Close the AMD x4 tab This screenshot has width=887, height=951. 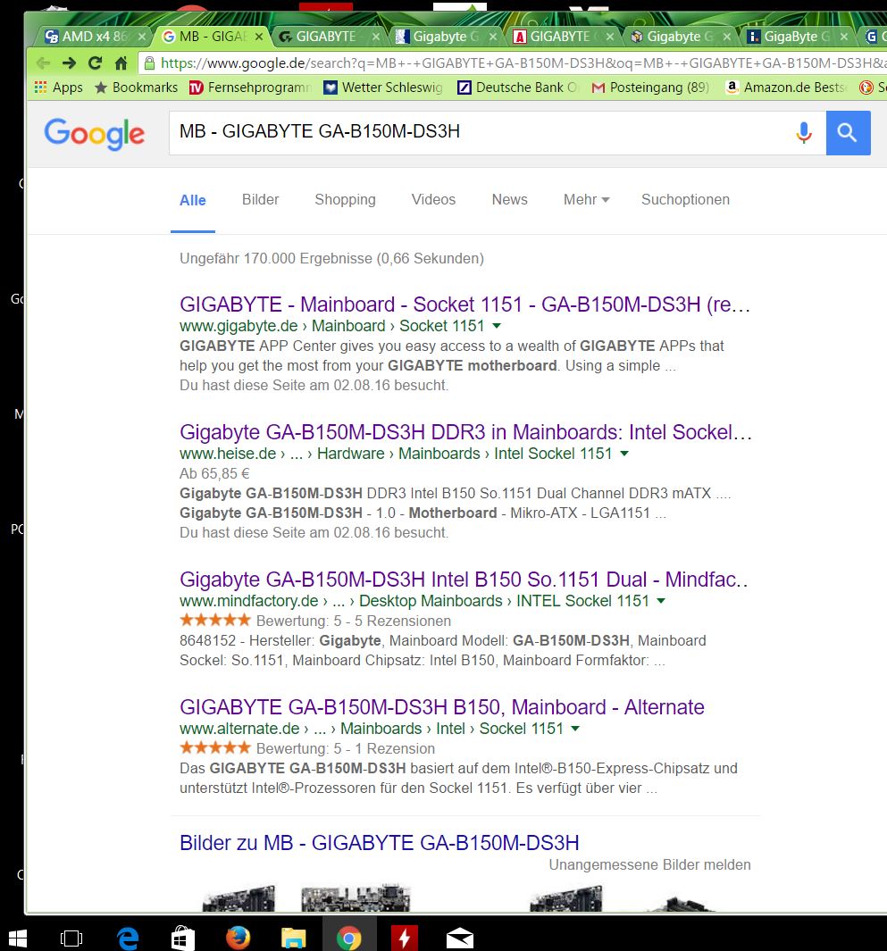click(141, 37)
